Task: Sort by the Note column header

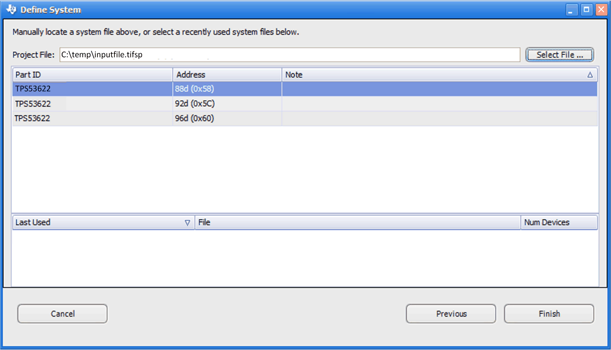Action: click(x=440, y=75)
